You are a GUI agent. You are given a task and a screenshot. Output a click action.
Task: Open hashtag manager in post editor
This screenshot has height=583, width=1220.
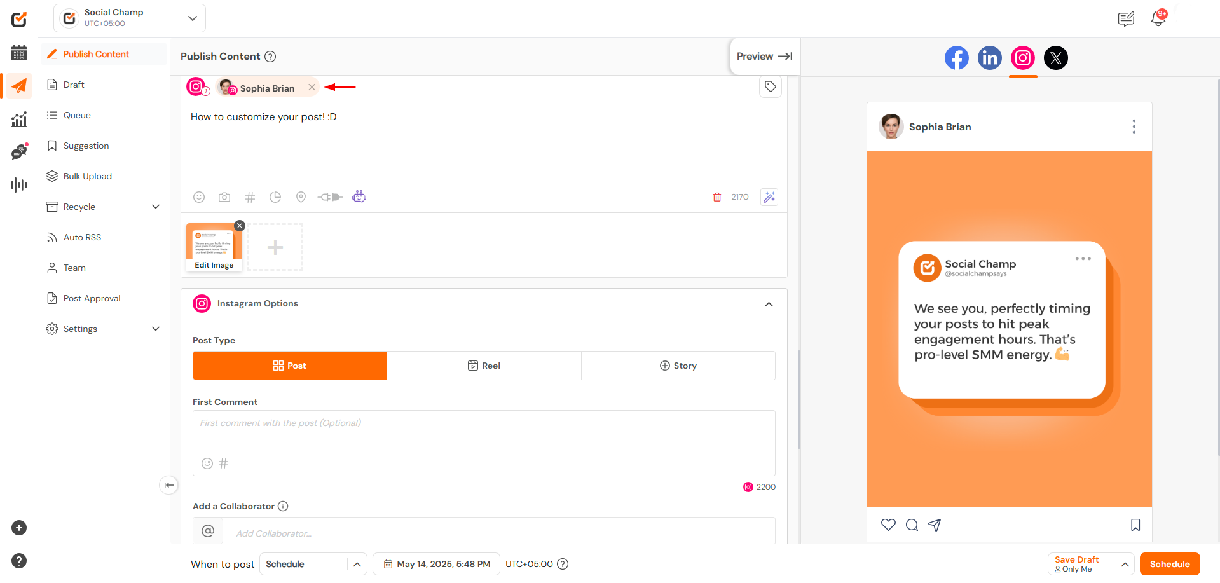click(x=250, y=197)
